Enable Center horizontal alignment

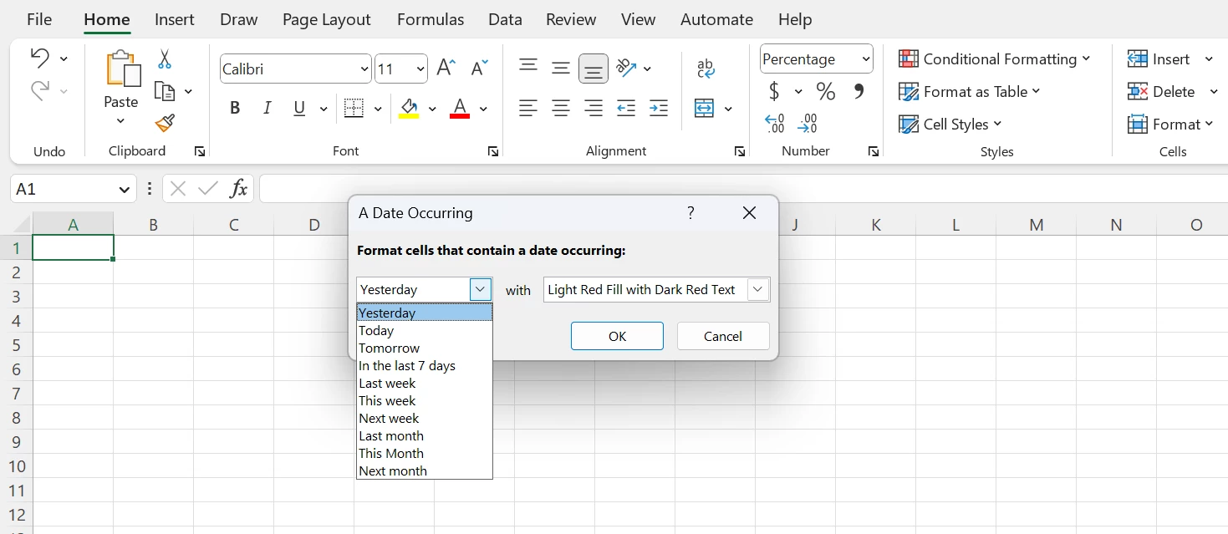[561, 109]
